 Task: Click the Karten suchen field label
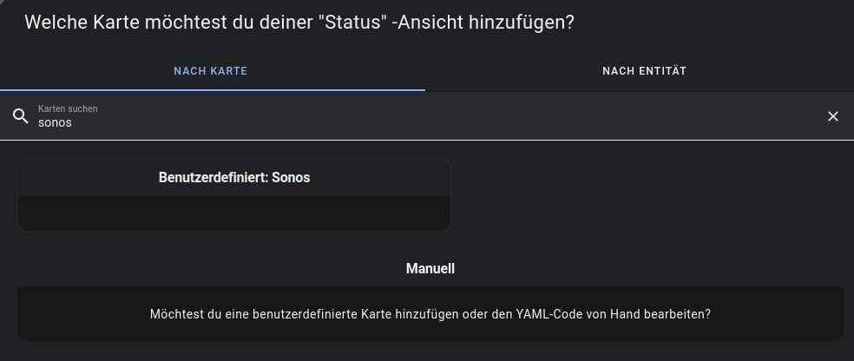(68, 109)
